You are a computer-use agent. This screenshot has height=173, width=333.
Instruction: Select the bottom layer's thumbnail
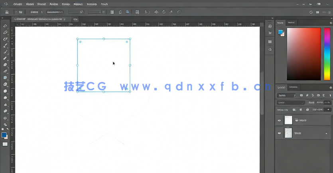288,133
